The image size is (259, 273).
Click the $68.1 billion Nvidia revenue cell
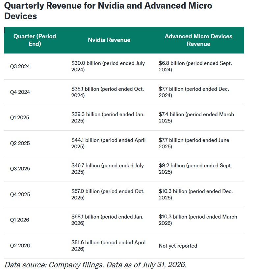[x=107, y=220]
